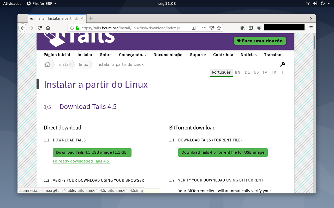Click Download Tails 4.5 USB image button

[x=92, y=152]
